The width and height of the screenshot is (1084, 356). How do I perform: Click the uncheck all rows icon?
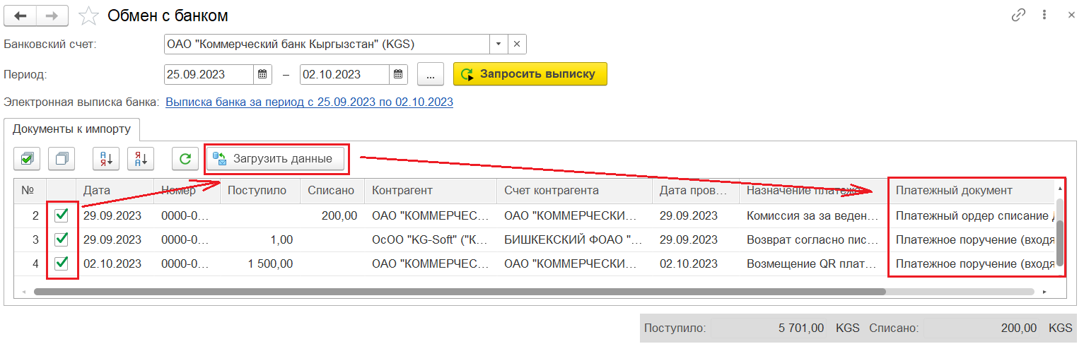[62, 159]
